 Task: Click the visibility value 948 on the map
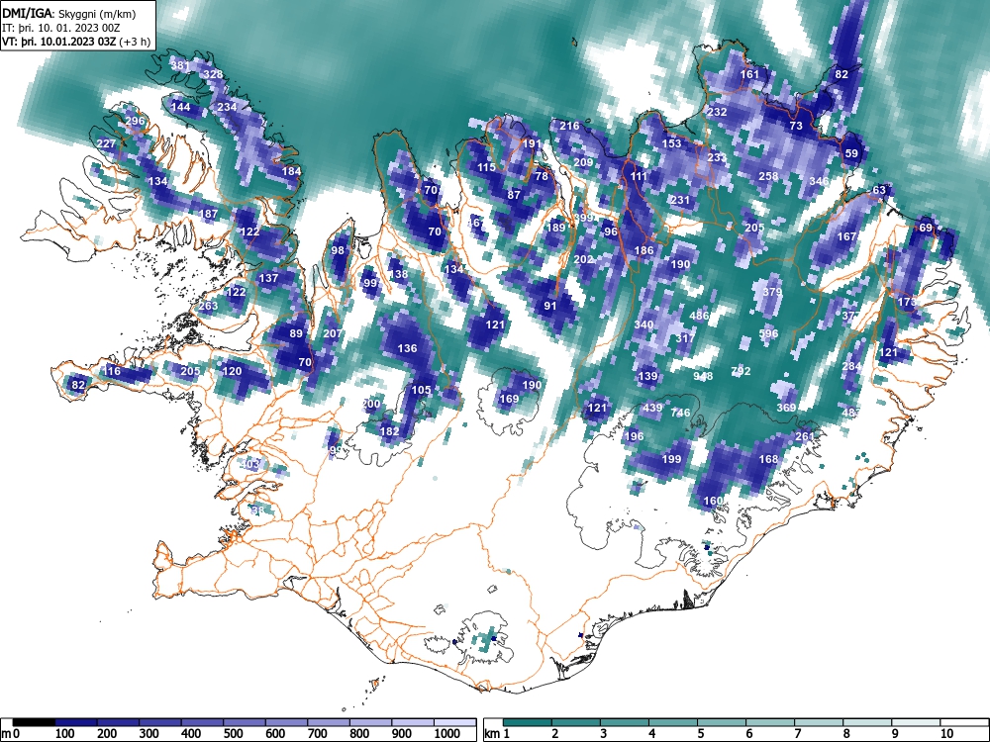tap(703, 376)
